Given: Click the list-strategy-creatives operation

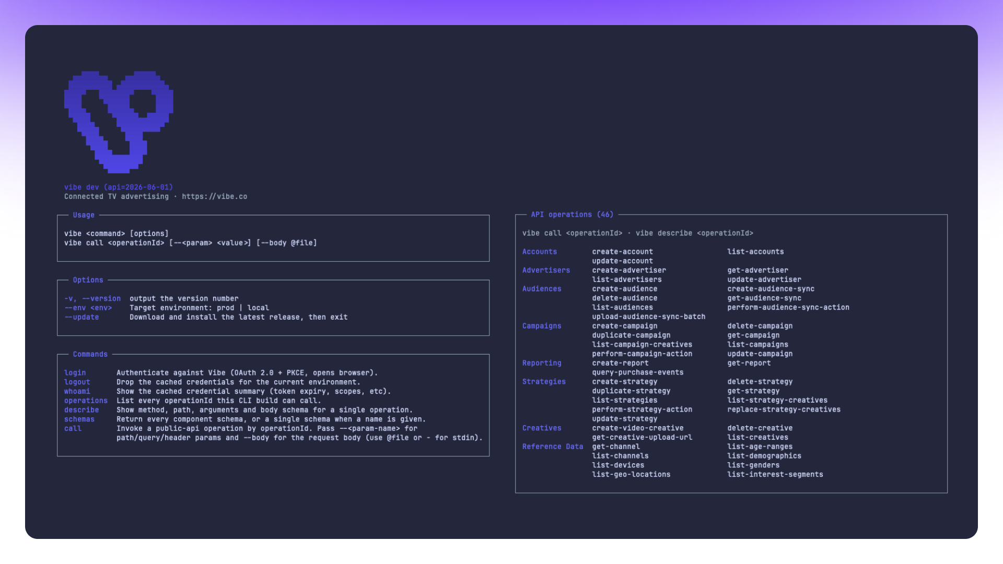Looking at the screenshot, I should 777,401.
